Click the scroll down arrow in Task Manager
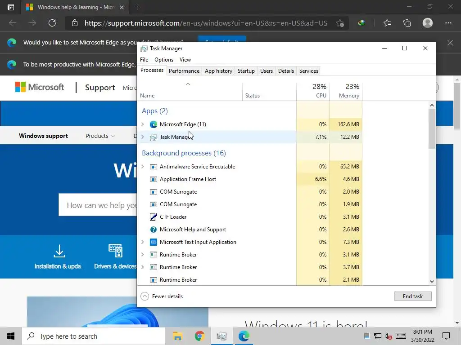 point(432,281)
